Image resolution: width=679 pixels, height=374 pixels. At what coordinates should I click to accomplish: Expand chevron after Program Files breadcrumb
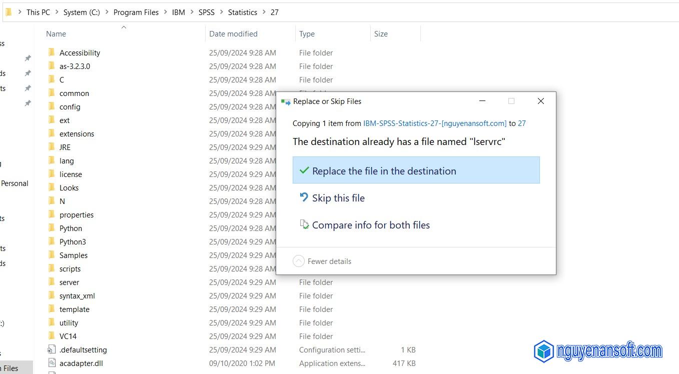[x=165, y=12]
